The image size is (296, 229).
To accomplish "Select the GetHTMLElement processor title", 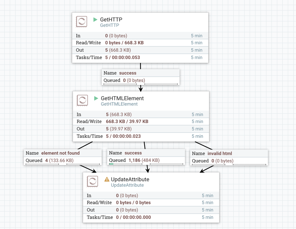I will [122, 98].
